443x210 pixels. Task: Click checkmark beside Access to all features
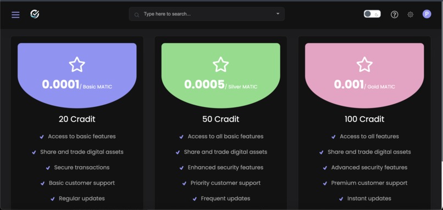tap(334, 137)
